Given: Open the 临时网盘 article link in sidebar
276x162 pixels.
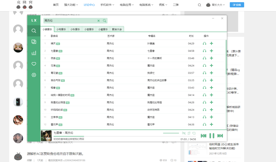Looking at the screenshot, I should click(224, 146).
